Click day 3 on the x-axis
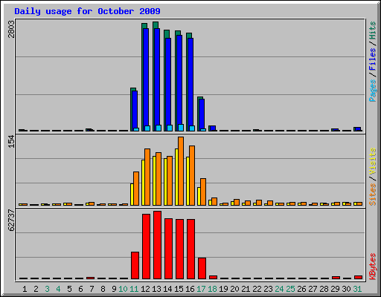Viewport: 381px width, 297px height. [47, 289]
